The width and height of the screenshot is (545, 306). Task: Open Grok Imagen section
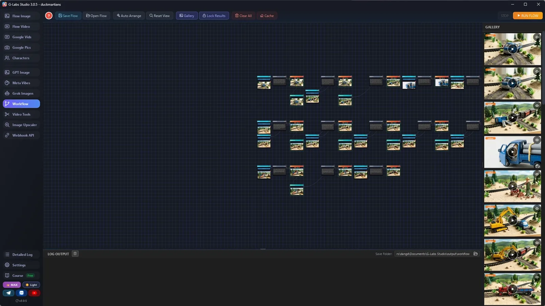[21, 93]
